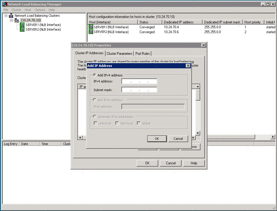This screenshot has width=277, height=211.
Task: Click SERVER1 (NLB Interface) row in host list
Action: 182,27
